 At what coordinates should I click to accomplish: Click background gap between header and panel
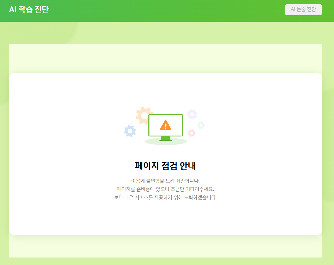pyautogui.click(x=166, y=33)
